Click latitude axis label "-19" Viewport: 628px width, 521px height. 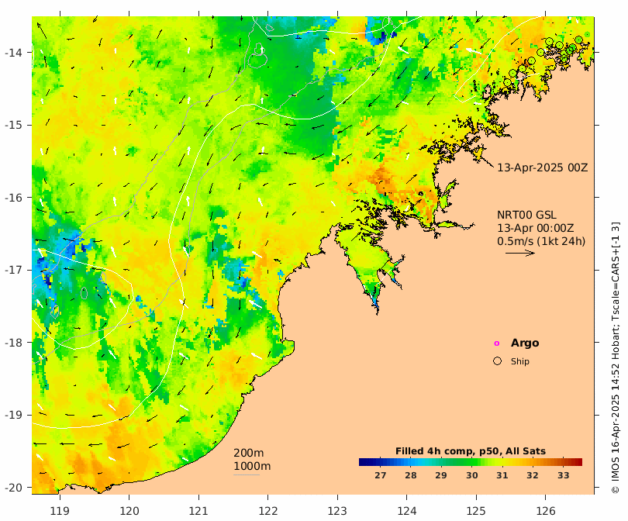[x=14, y=415]
